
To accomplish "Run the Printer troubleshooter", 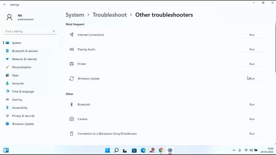I will click(252, 64).
